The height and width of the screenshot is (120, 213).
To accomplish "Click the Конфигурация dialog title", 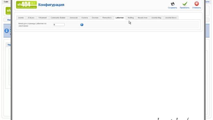I will coord(51,5).
